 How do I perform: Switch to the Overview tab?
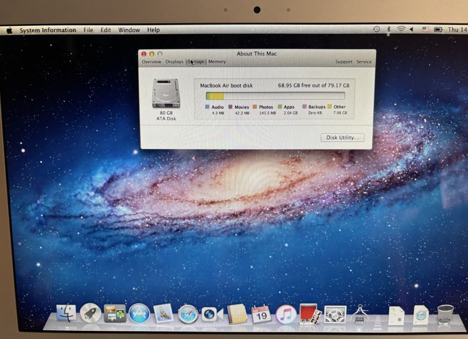coord(151,61)
